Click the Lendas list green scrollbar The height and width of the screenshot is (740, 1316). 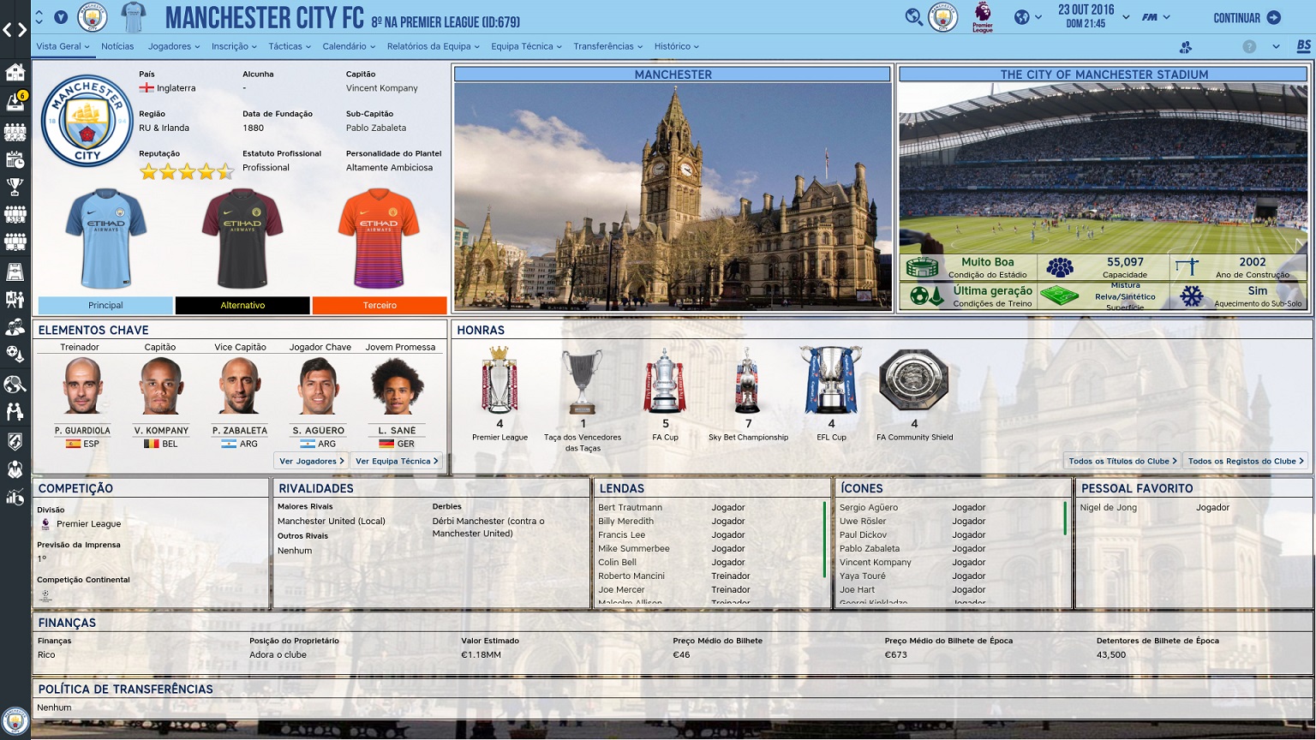[x=824, y=540]
